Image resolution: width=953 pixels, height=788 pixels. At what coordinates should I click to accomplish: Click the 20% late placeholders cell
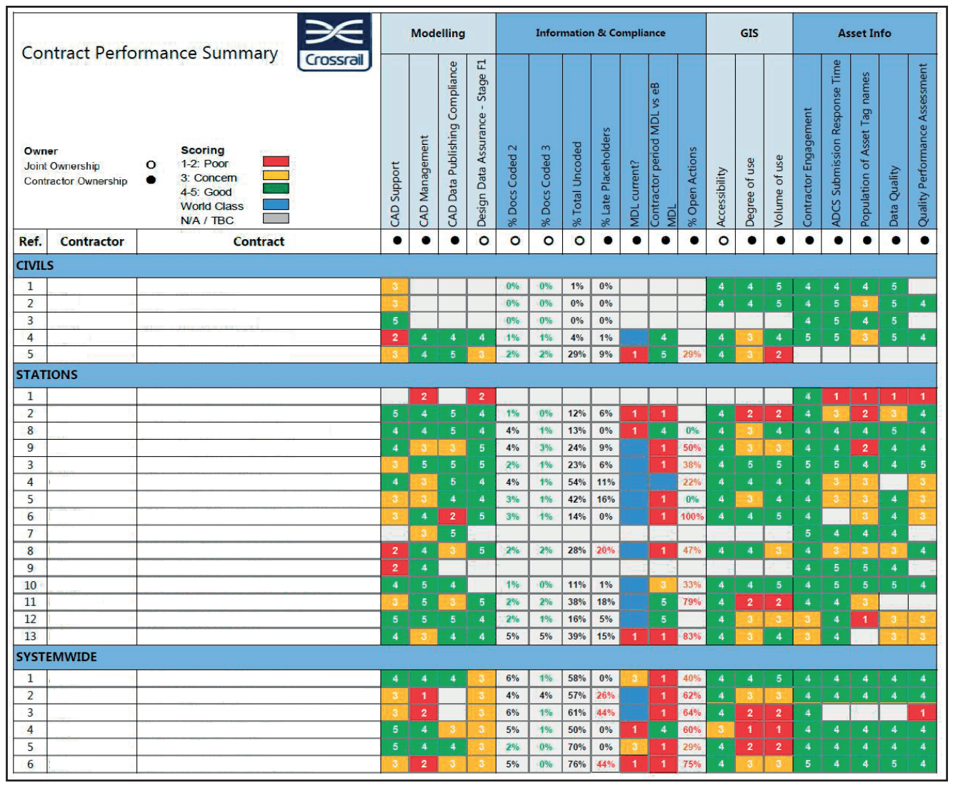[606, 550]
